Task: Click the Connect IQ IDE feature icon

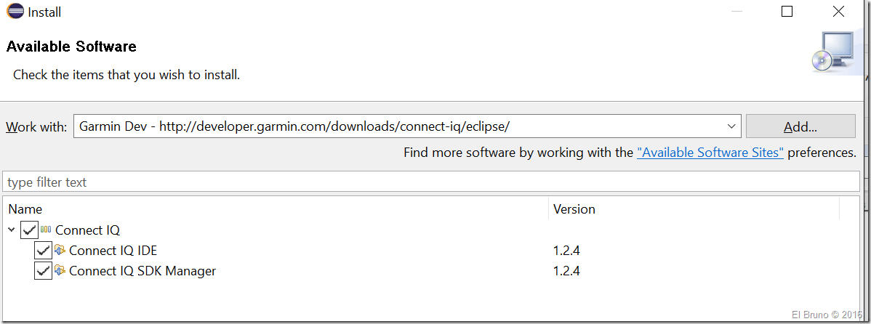Action: pyautogui.click(x=60, y=251)
